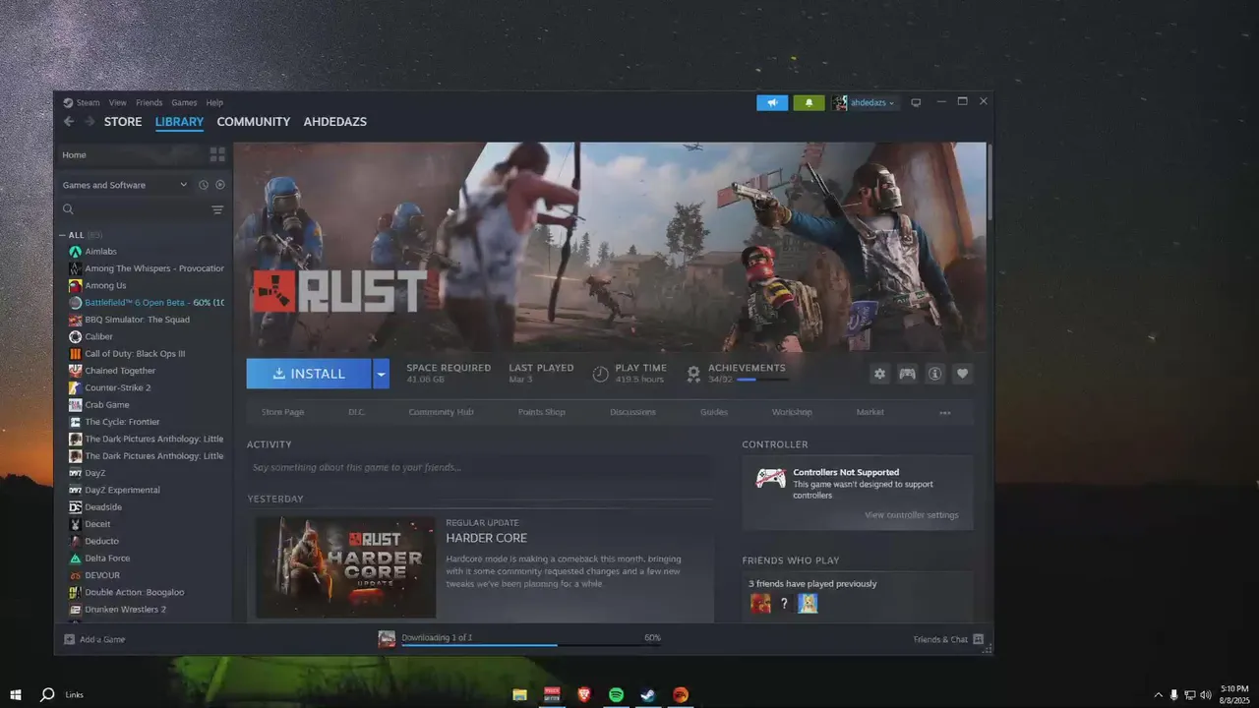Click the Steam logo in title bar
Viewport: 1259px width, 708px height.
click(x=68, y=102)
